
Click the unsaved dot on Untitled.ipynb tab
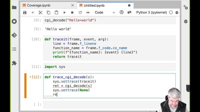[129, 6]
